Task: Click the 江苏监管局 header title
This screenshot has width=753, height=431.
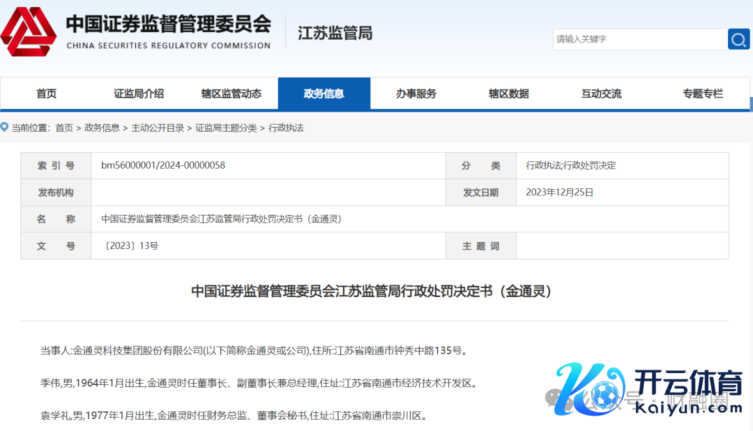Action: pyautogui.click(x=335, y=33)
